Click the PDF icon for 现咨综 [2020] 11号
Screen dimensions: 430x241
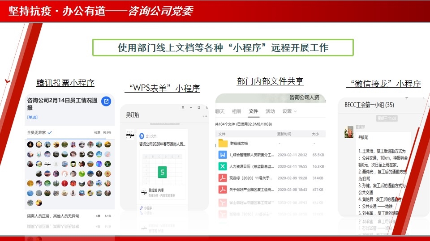(x=223, y=178)
